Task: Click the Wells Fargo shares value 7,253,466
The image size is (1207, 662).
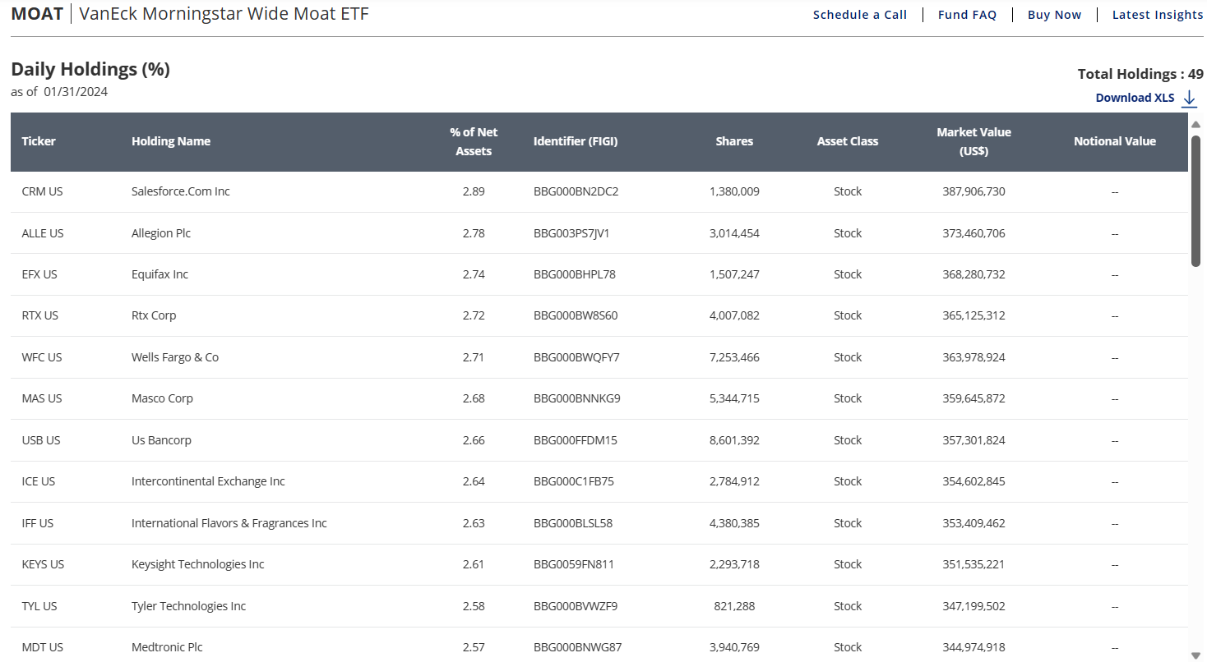Action: [734, 357]
